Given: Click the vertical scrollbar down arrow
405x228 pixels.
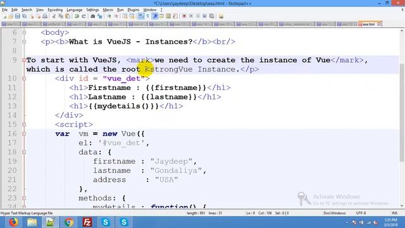Looking at the screenshot, I should [402, 206].
